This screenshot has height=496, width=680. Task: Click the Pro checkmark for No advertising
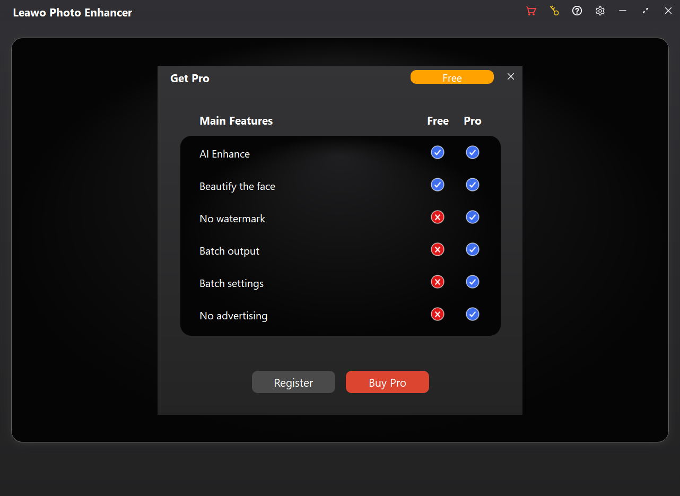pyautogui.click(x=473, y=315)
